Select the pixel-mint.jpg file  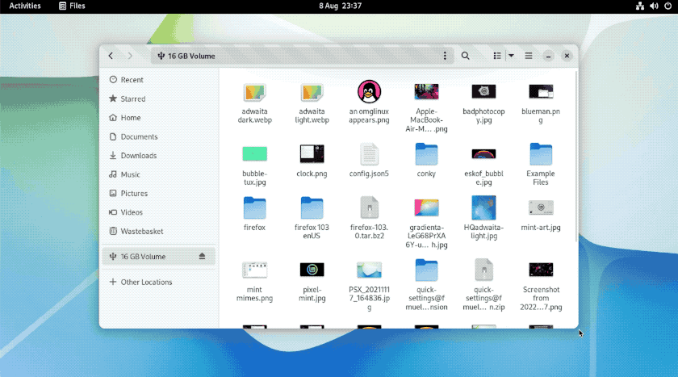(x=312, y=282)
